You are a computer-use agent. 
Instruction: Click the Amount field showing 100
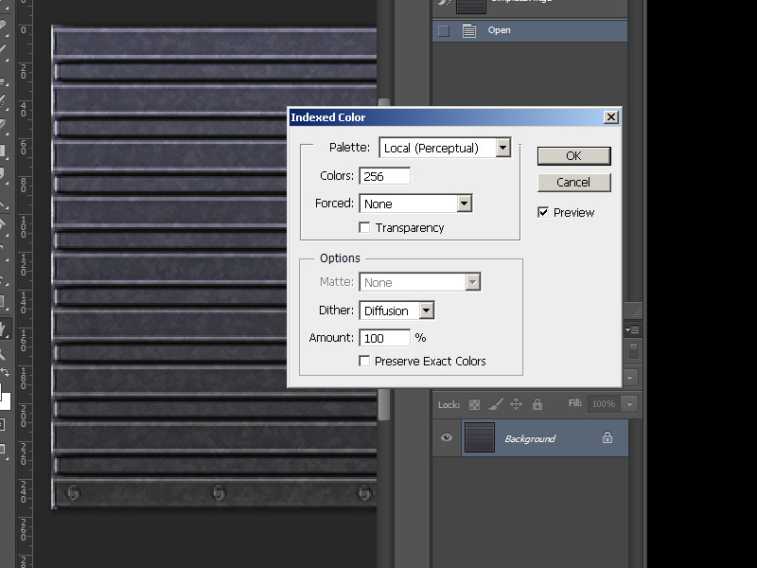tap(385, 338)
